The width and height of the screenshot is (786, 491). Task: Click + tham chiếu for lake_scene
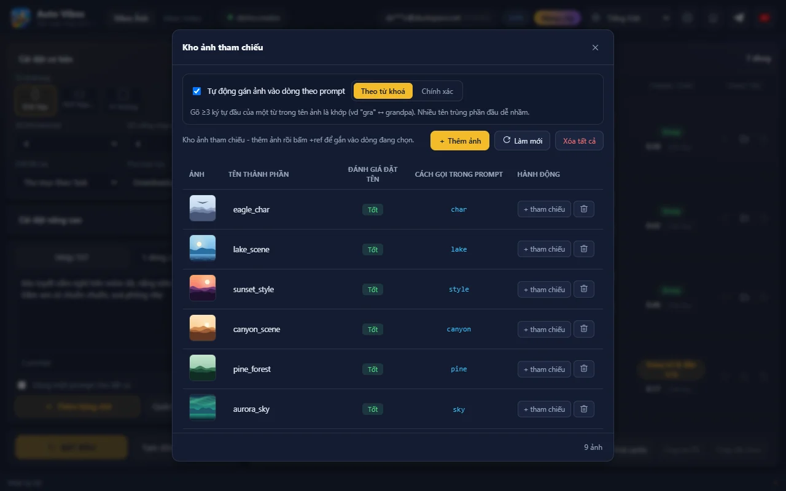point(544,249)
